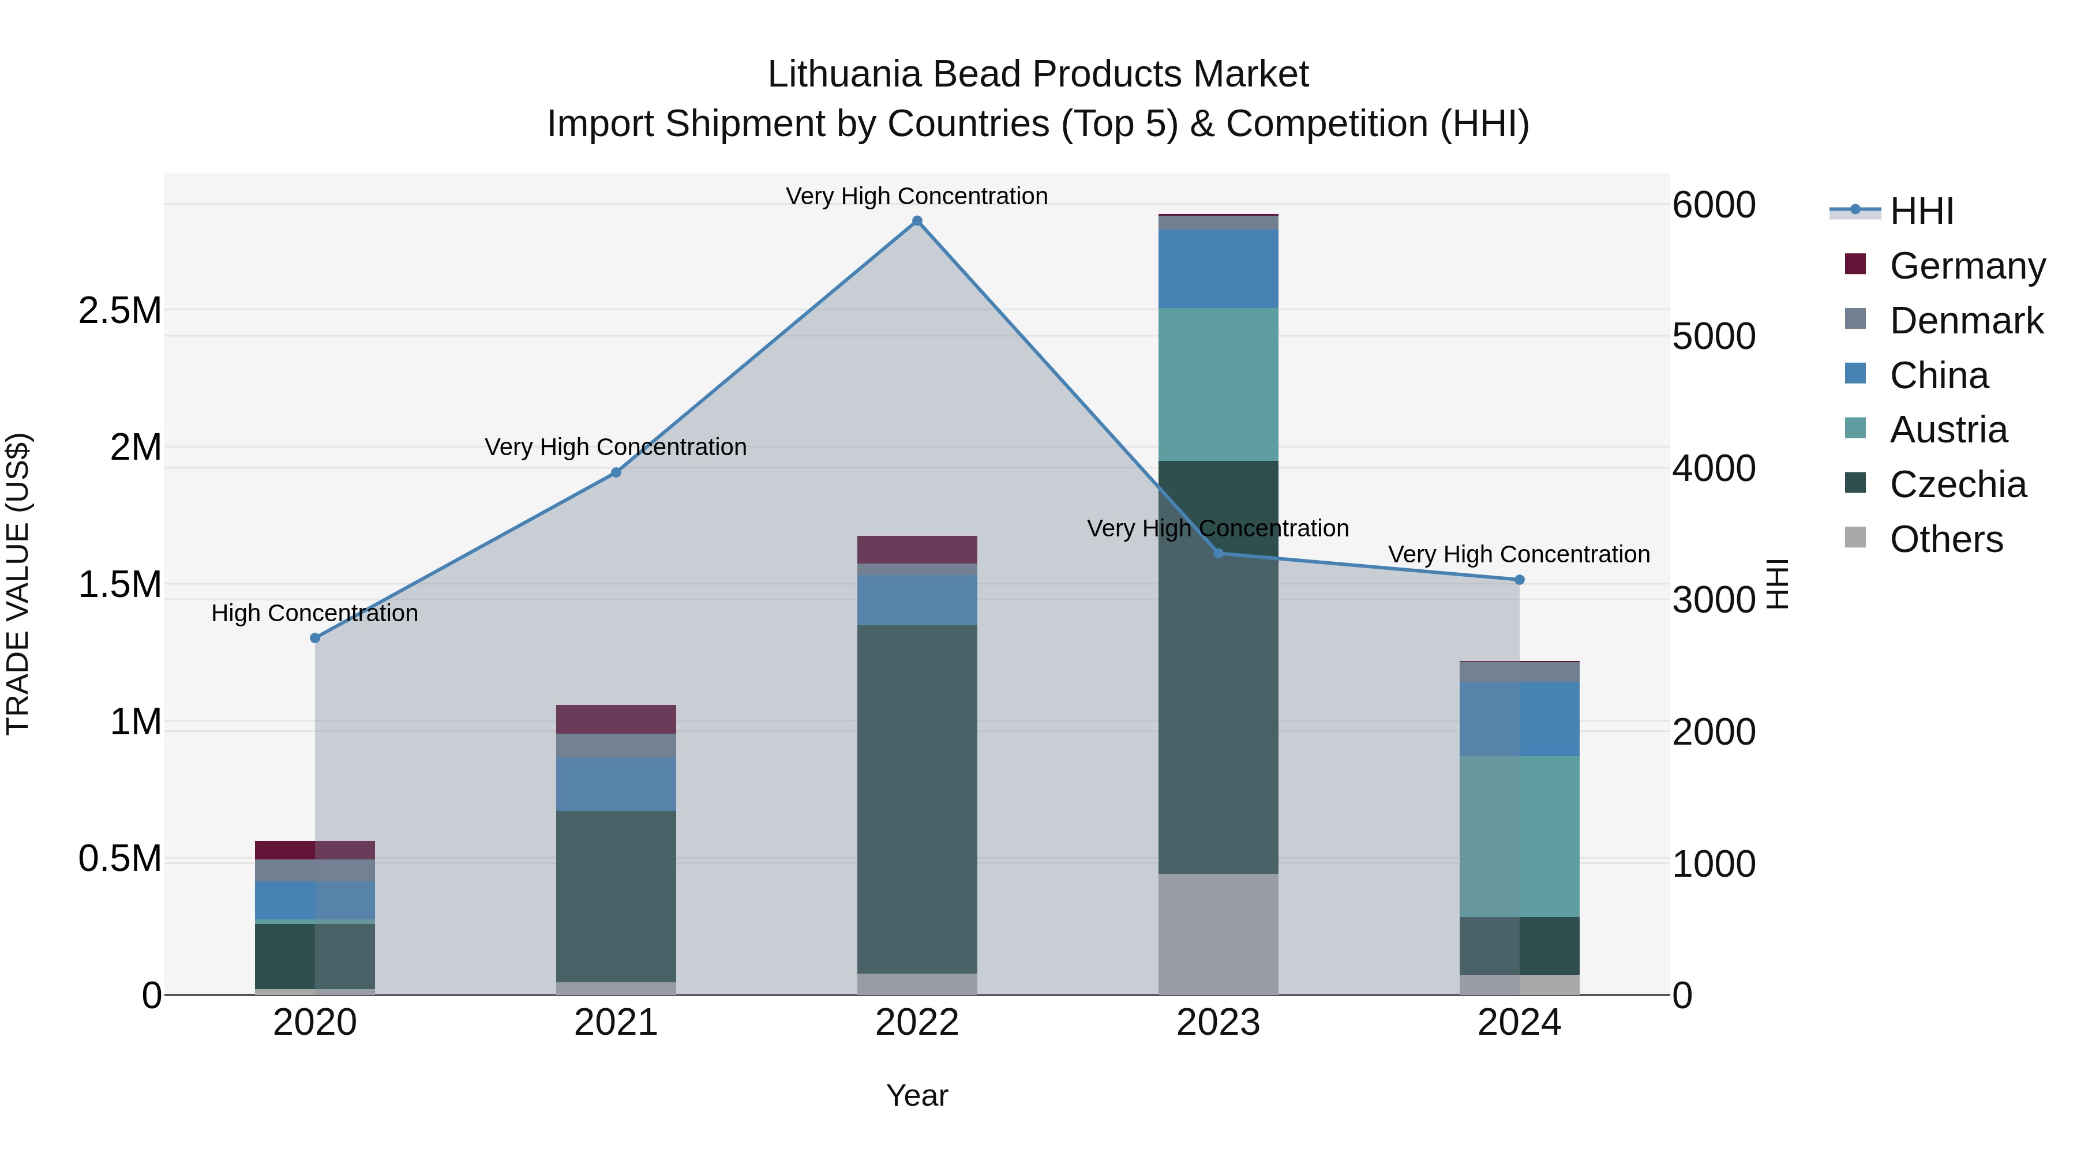Viewport: 2077px width, 1168px height.
Task: Click the 1.5M left axis tick label
Action: coord(120,584)
